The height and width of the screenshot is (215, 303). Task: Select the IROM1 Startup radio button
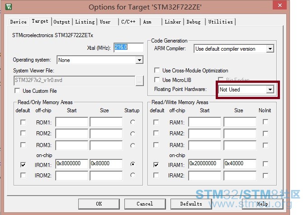click(x=133, y=164)
